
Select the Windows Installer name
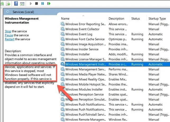click(77, 54)
